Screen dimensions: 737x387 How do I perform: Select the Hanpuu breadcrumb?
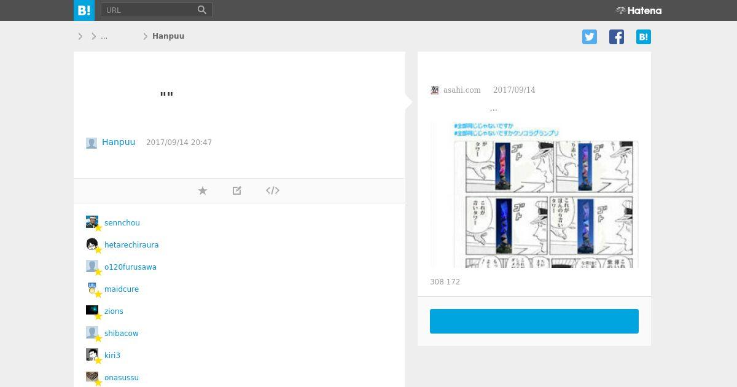[x=168, y=36]
